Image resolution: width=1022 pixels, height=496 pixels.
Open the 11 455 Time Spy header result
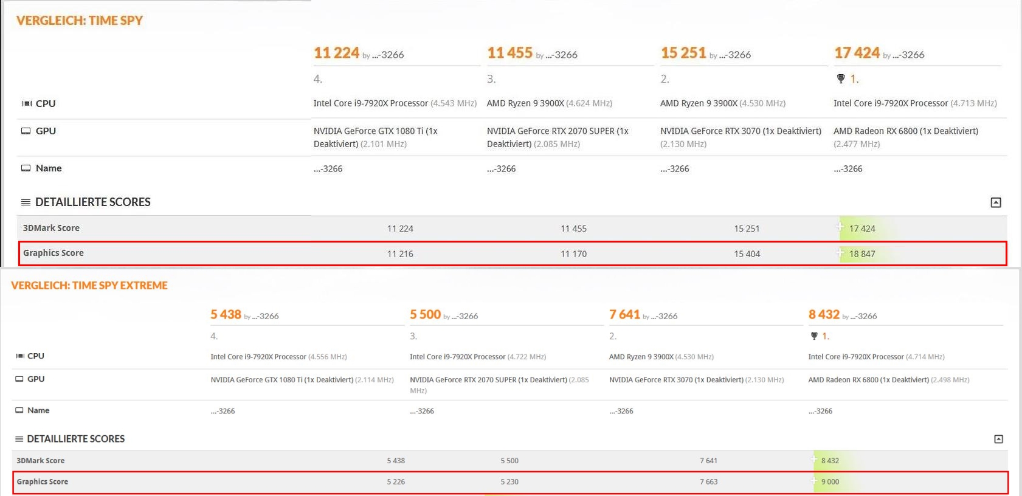(509, 53)
